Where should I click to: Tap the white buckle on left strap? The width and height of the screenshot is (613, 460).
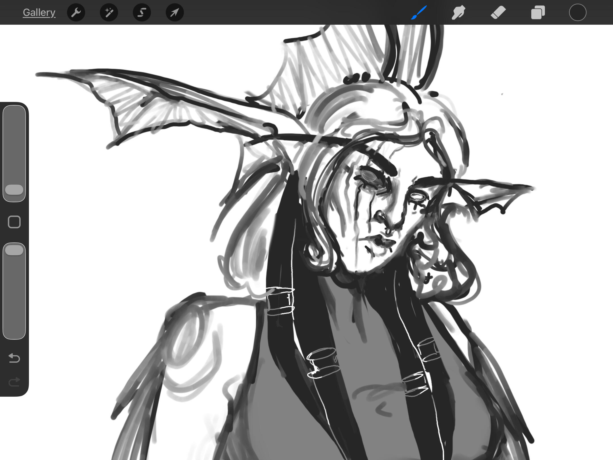[280, 301]
